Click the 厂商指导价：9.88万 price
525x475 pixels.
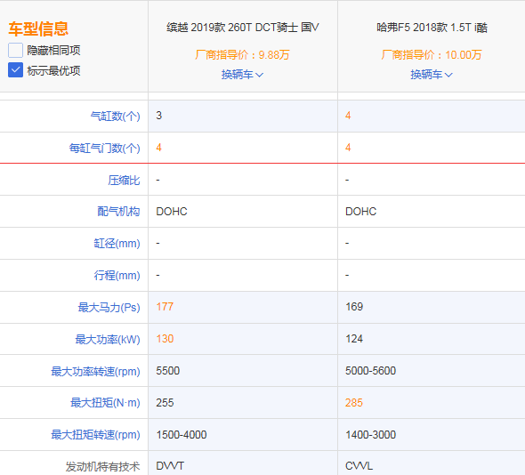coord(242,54)
